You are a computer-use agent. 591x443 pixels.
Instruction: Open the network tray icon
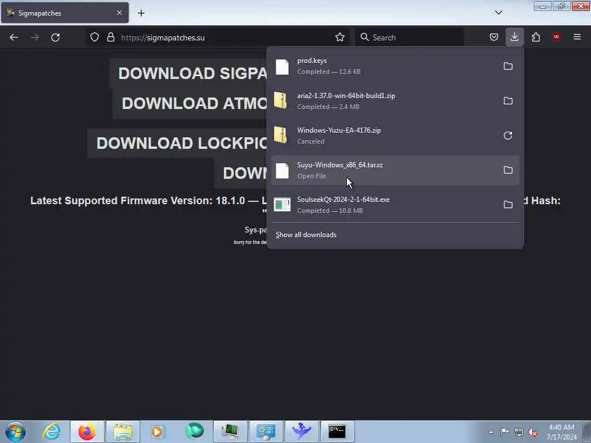(519, 432)
